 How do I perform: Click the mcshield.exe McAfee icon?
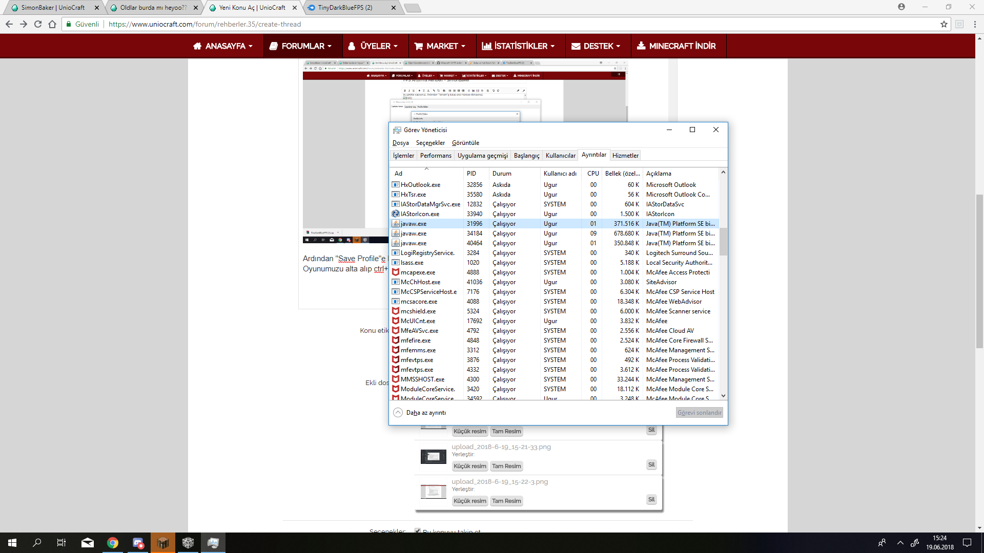[396, 311]
